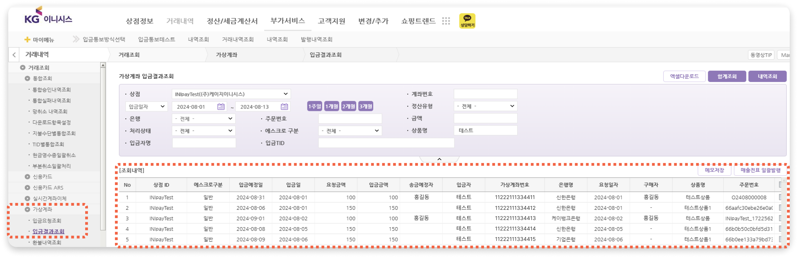Click the sidebar scrollbar up arrow

pyautogui.click(x=103, y=65)
